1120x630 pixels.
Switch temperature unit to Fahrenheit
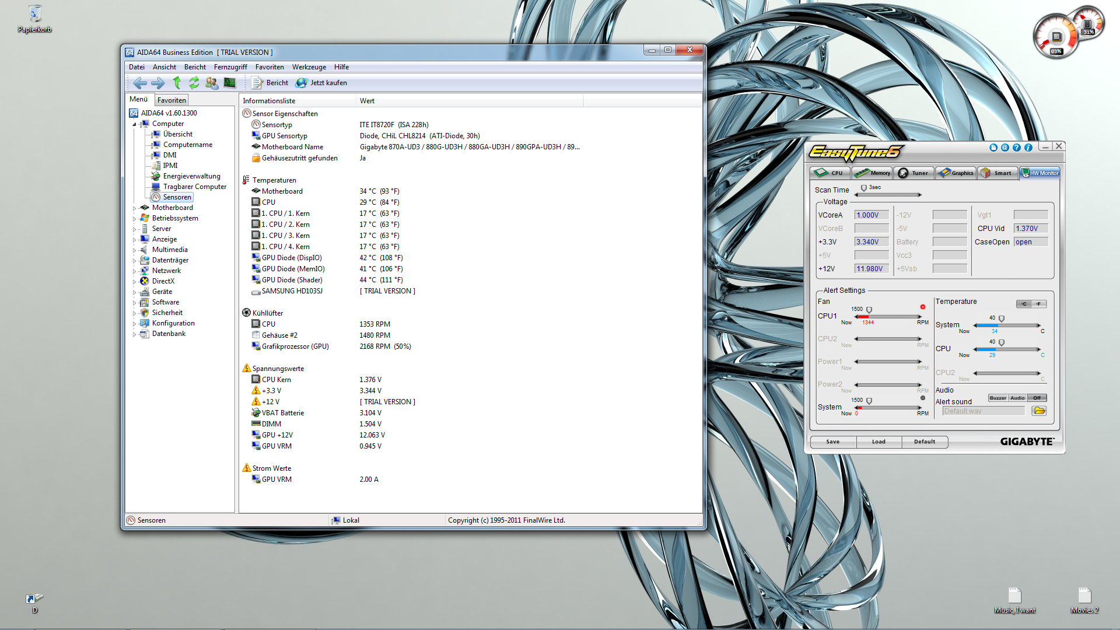(1039, 304)
